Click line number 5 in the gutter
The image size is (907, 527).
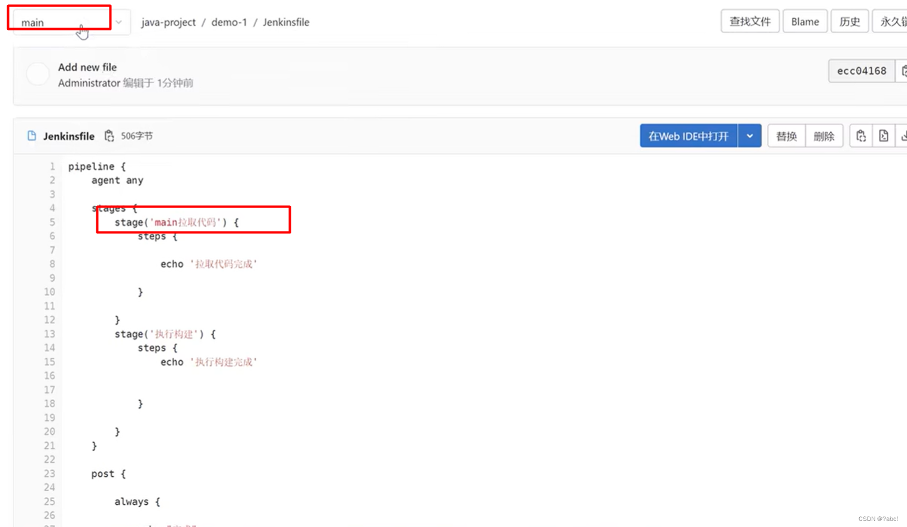click(x=52, y=222)
